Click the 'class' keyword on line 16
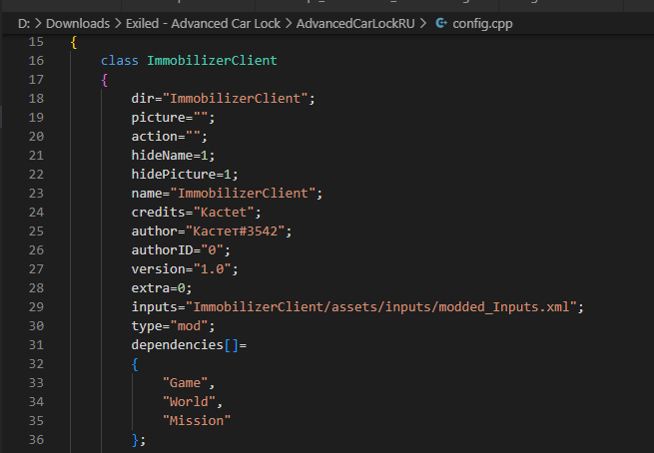This screenshot has width=654, height=453. tap(119, 61)
